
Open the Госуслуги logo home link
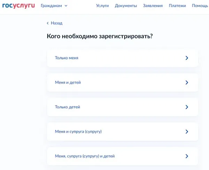coord(18,6)
